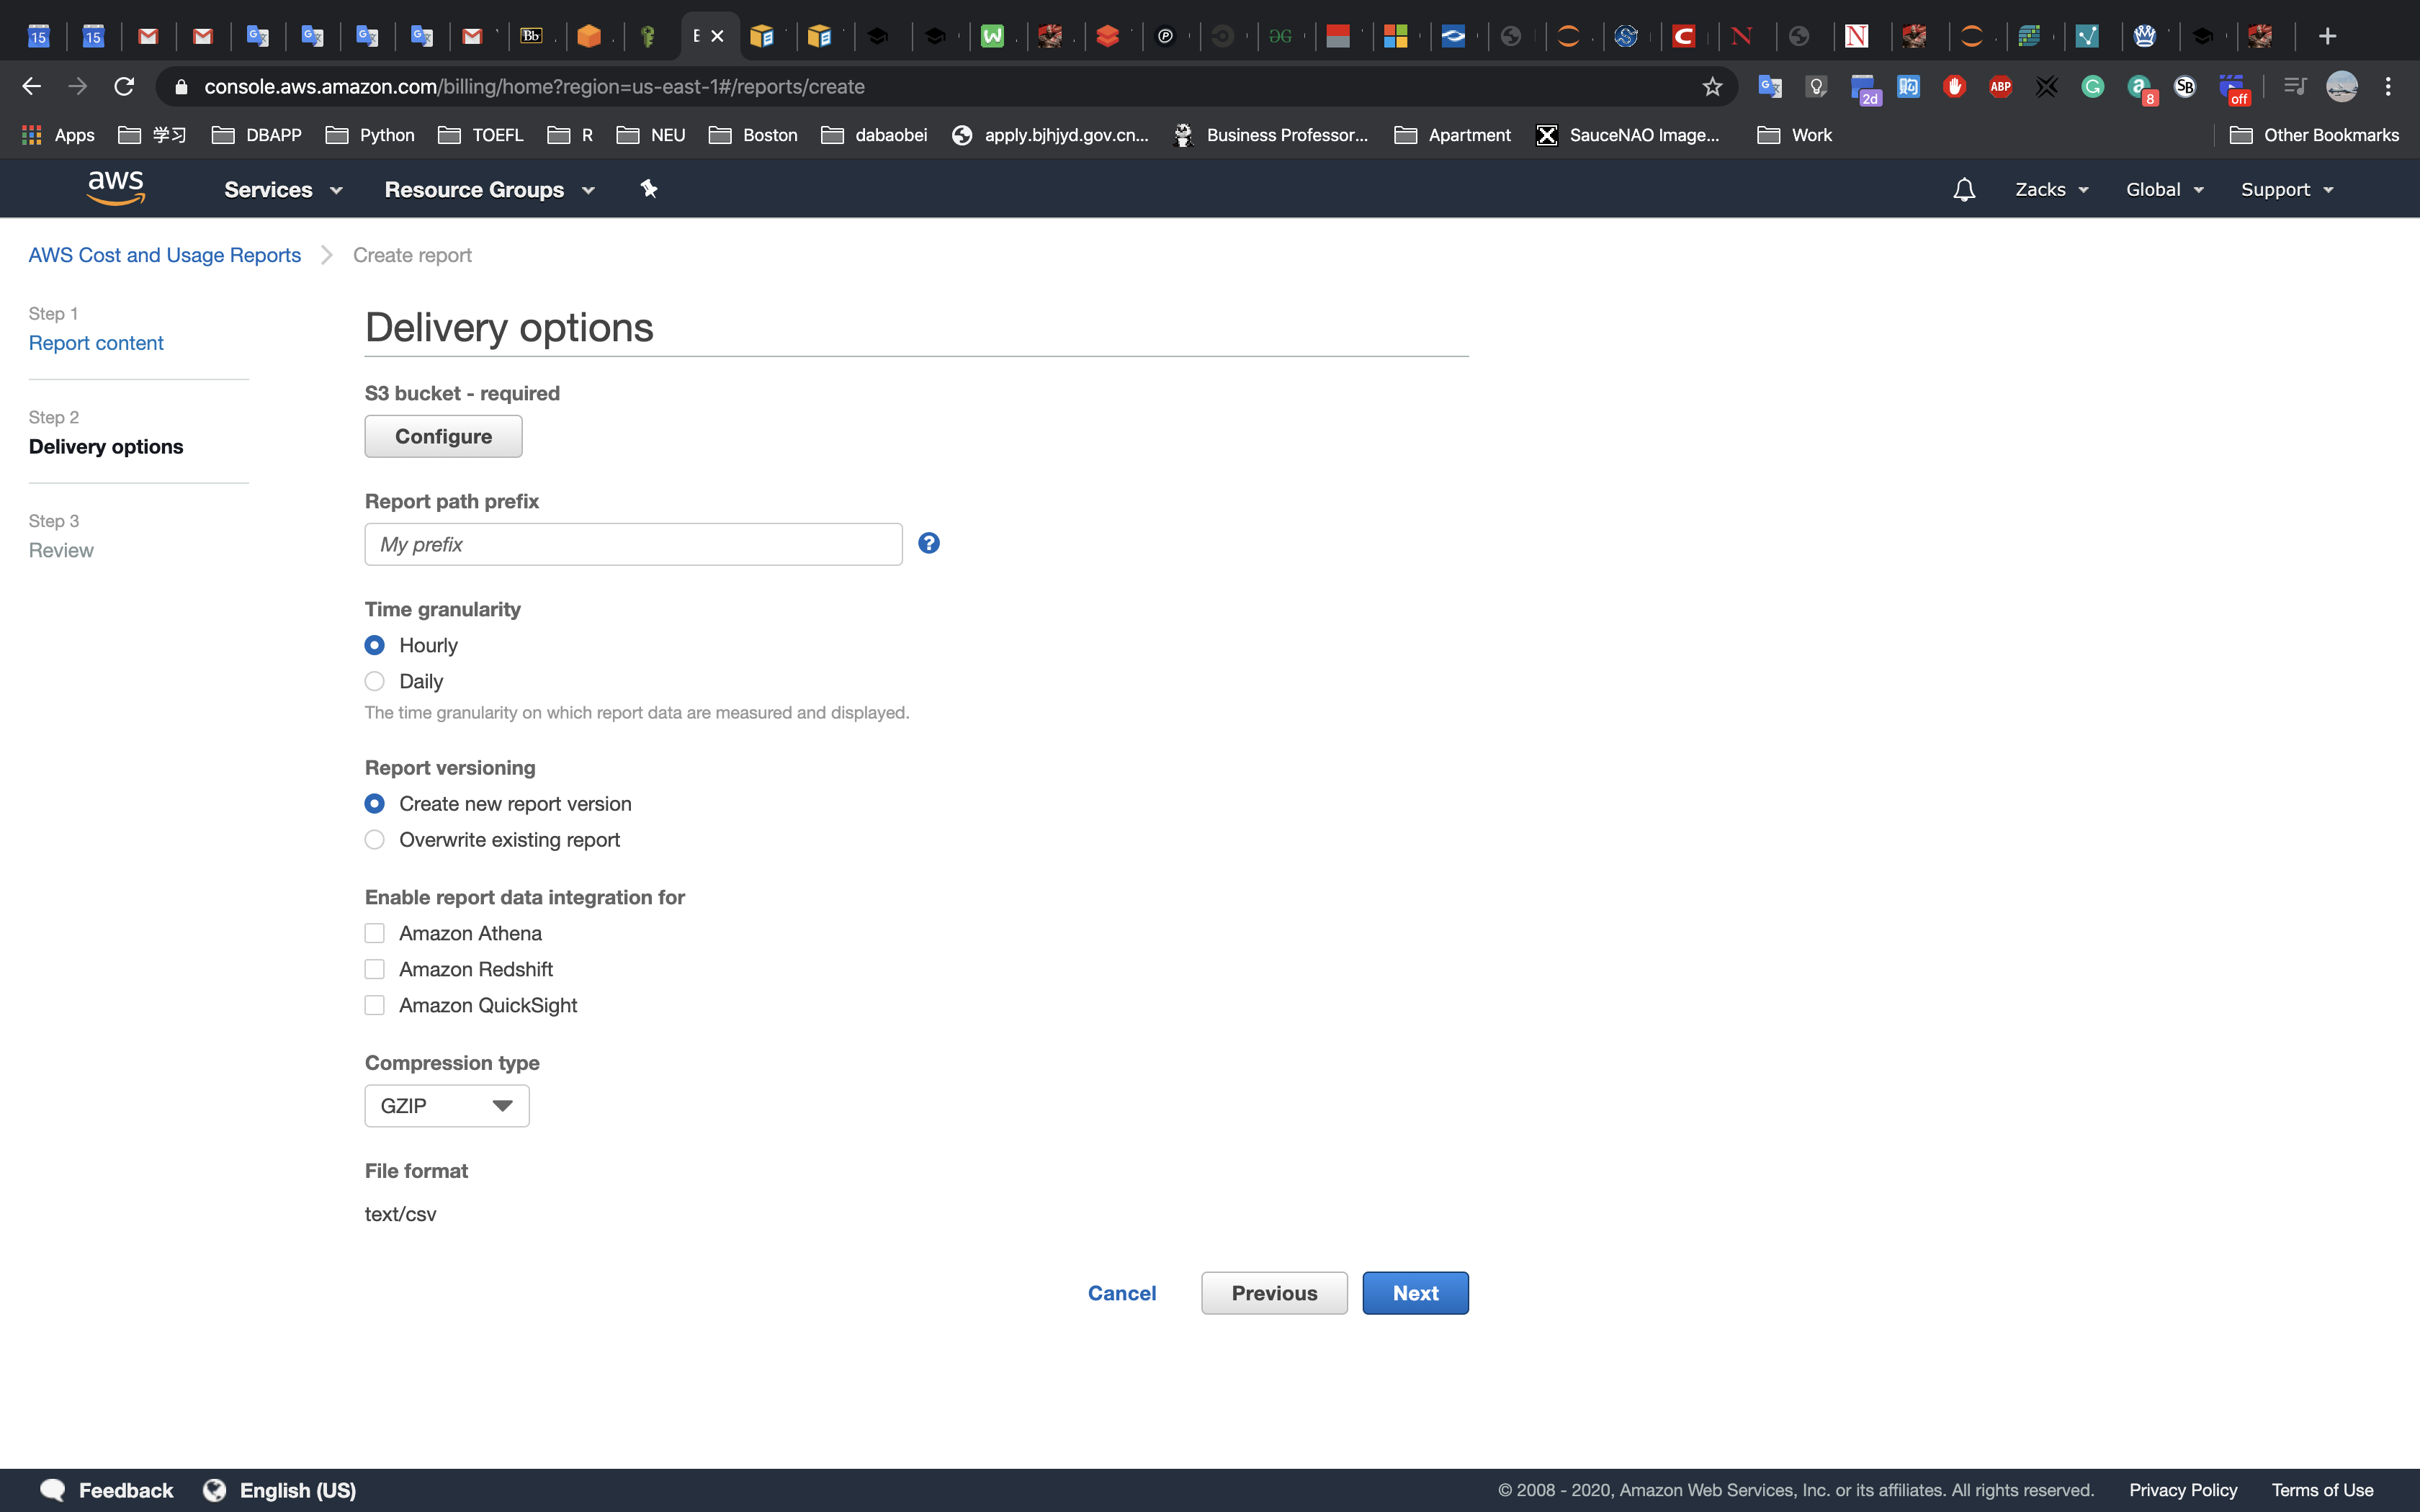Bookmark page with the star icon
The image size is (2420, 1512).
point(1712,87)
